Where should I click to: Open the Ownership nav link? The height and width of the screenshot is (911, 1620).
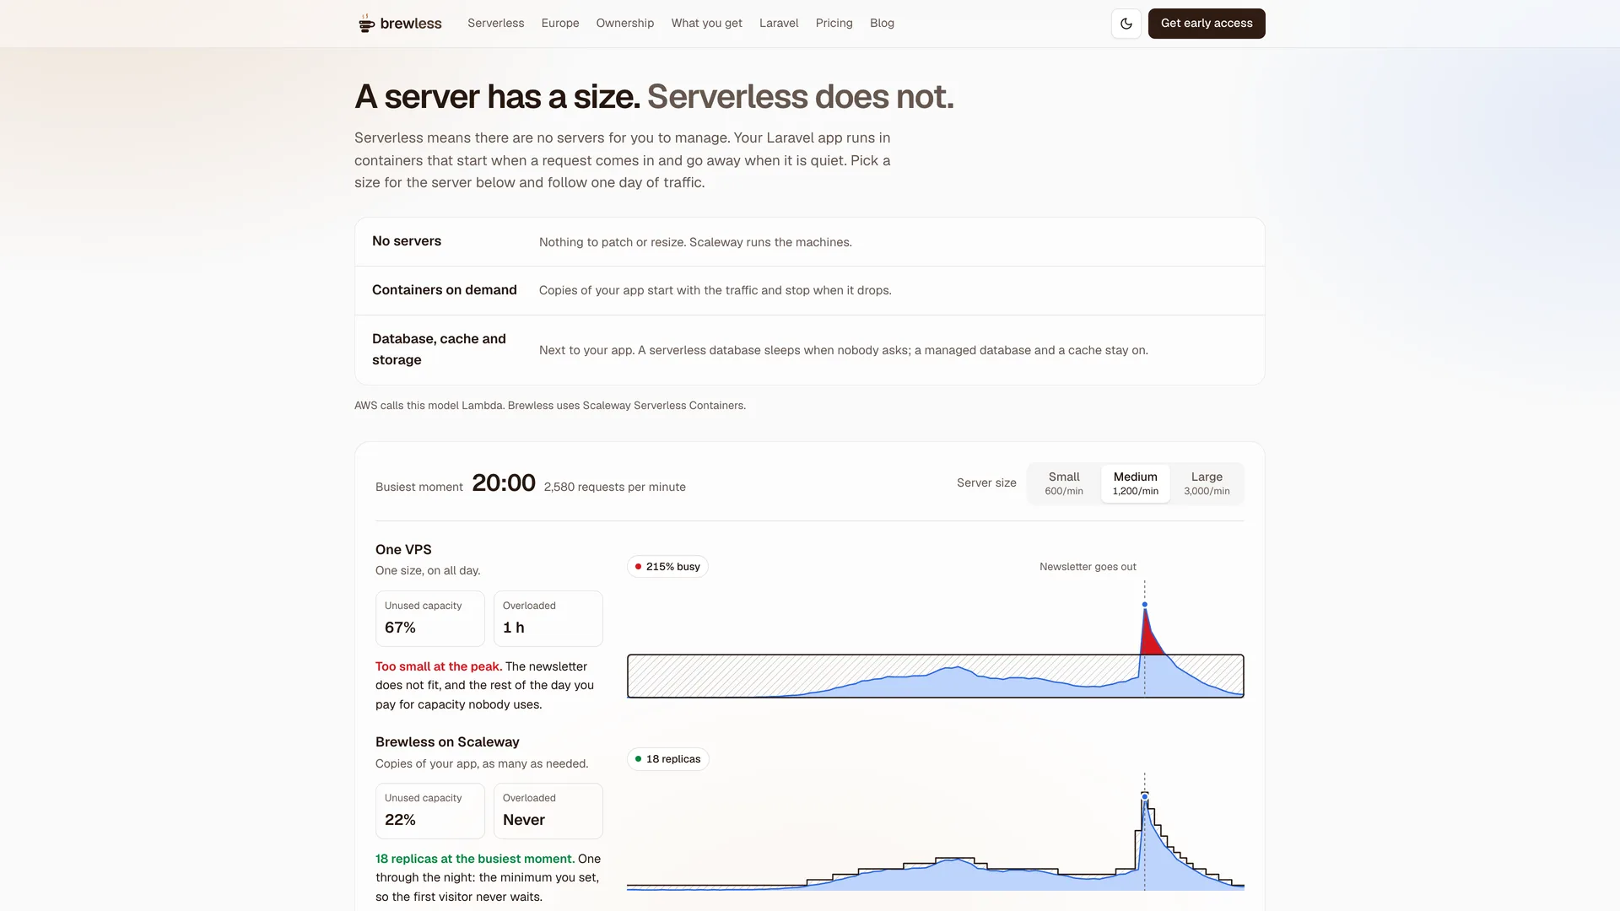[625, 24]
